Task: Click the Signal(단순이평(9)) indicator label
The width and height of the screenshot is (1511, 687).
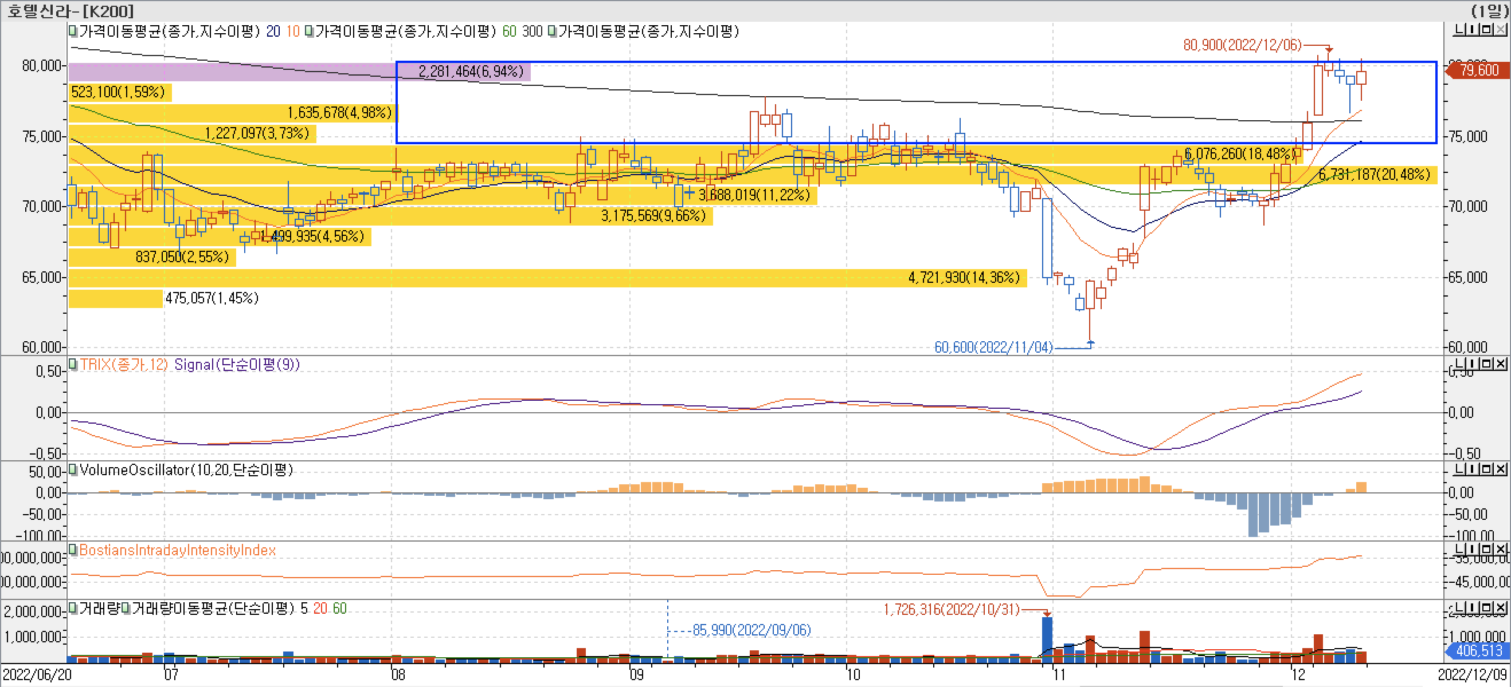Action: click(x=236, y=365)
